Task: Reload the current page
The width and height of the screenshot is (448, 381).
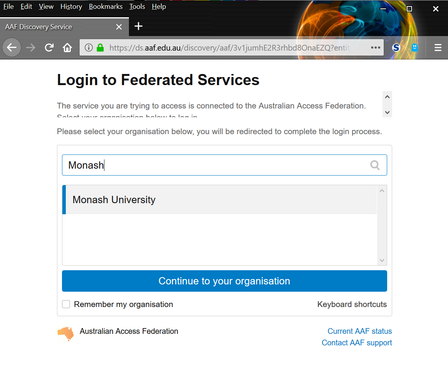Action: click(x=49, y=48)
